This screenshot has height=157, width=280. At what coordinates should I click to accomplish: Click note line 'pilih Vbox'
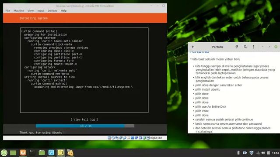pos(202,111)
